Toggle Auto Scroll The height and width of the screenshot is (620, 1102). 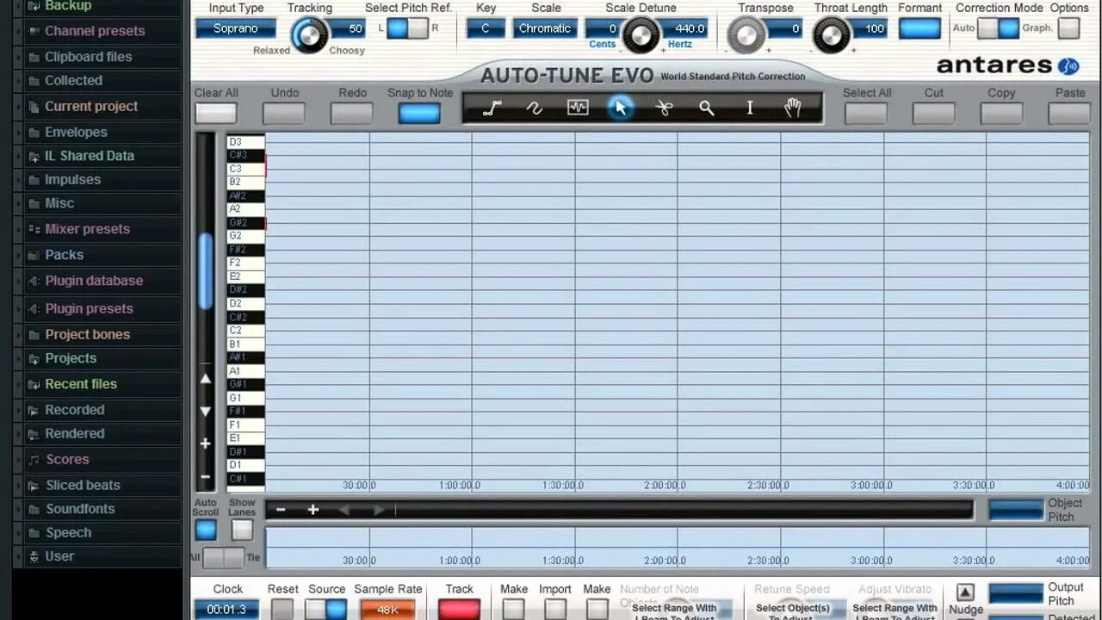pyautogui.click(x=206, y=530)
